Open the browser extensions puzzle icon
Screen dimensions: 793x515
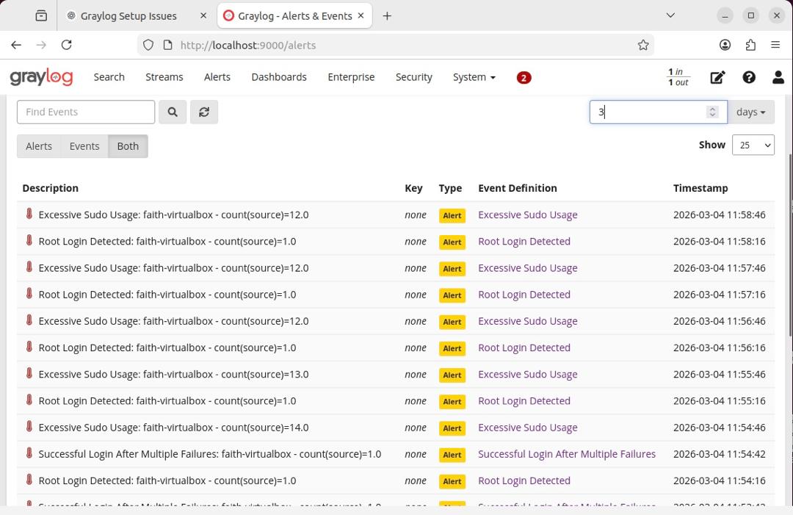(x=750, y=45)
